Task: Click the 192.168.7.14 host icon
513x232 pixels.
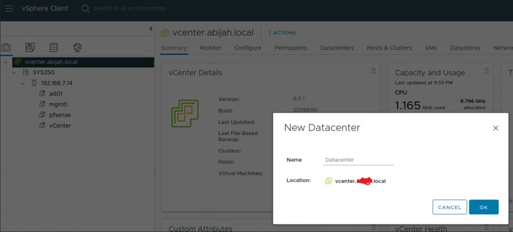Action: 34,83
